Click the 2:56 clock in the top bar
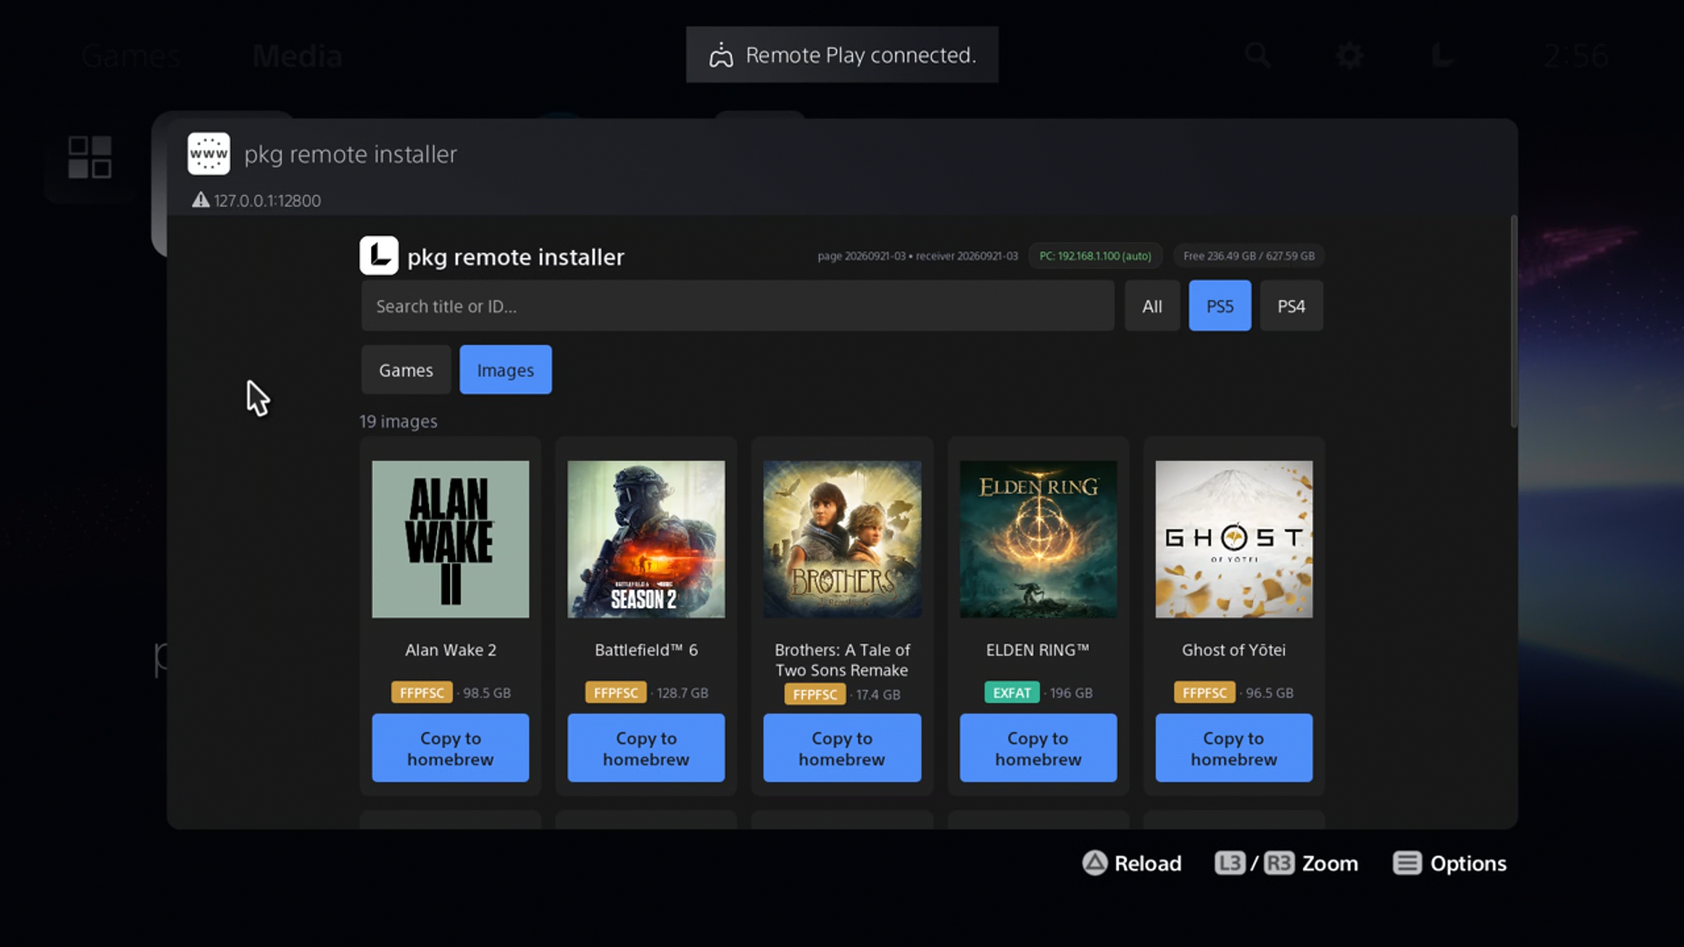This screenshot has height=947, width=1684. click(x=1577, y=56)
